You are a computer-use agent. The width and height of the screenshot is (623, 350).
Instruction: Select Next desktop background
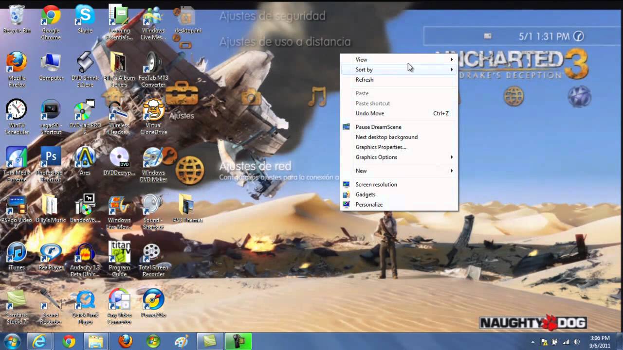(399, 137)
